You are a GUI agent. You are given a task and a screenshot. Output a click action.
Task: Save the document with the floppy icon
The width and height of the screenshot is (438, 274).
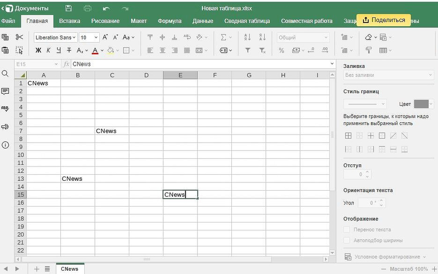[69, 8]
